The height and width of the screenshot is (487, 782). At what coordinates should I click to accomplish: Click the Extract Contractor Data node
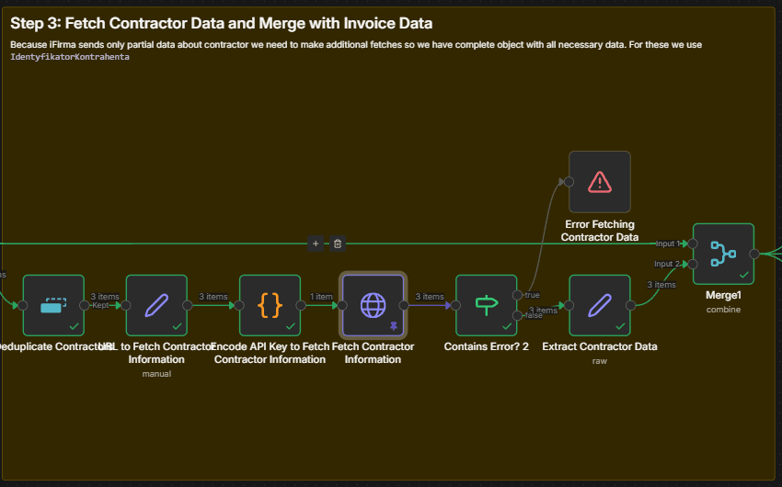tap(600, 306)
